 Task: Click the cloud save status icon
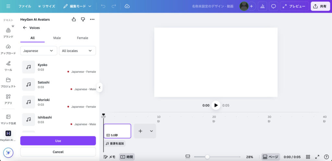click(x=127, y=6)
